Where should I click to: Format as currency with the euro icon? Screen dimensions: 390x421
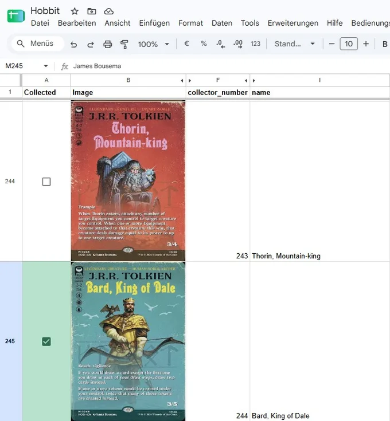pyautogui.click(x=186, y=44)
